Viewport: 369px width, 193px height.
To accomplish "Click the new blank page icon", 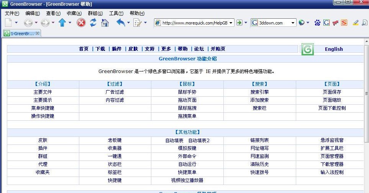I will point(8,23).
